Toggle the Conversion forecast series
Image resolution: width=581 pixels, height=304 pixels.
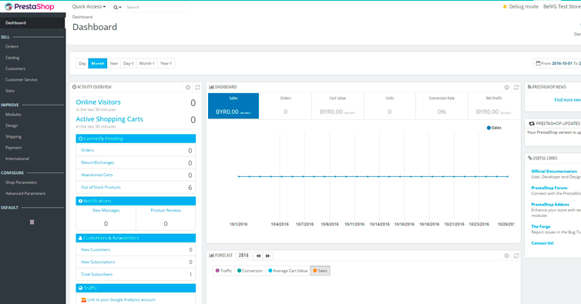250,271
